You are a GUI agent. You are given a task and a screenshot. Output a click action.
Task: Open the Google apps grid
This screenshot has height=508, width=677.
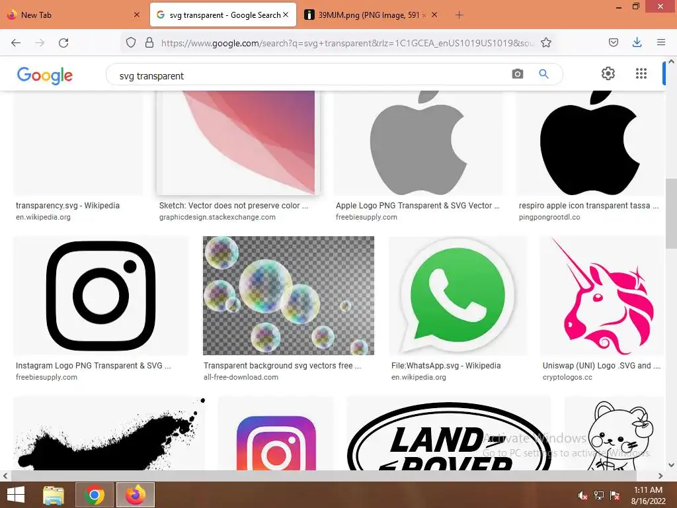(x=641, y=73)
